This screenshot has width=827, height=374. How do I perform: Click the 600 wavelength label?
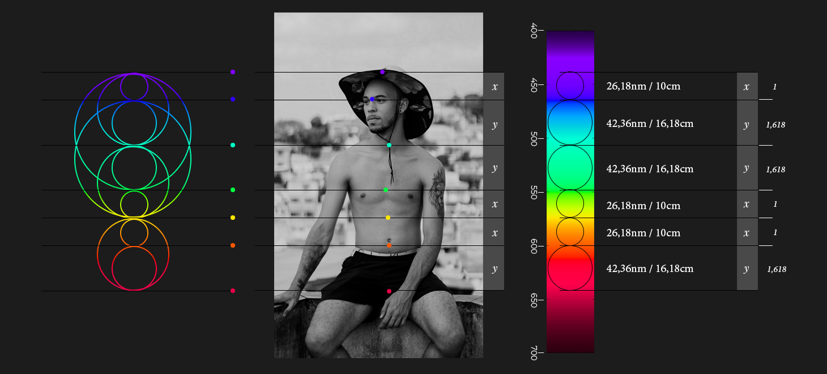pyautogui.click(x=534, y=246)
